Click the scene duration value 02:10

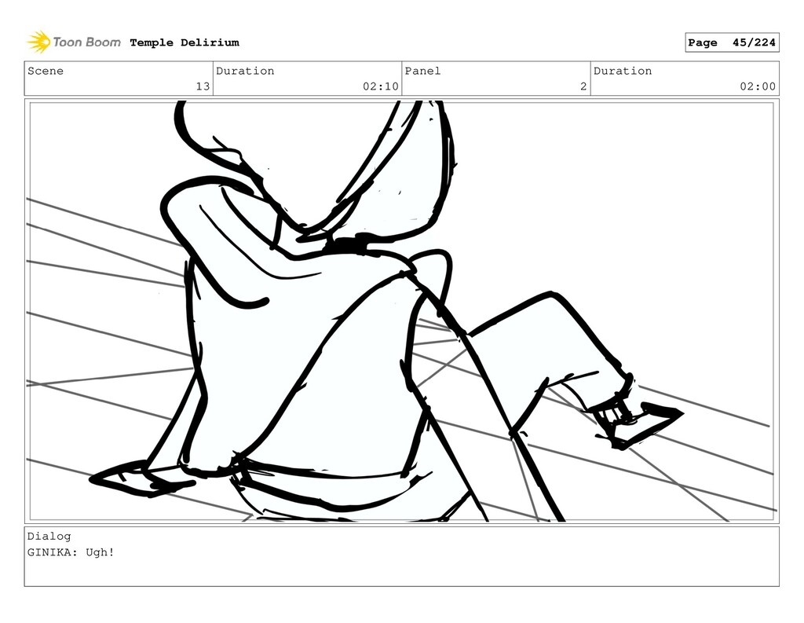click(x=381, y=86)
